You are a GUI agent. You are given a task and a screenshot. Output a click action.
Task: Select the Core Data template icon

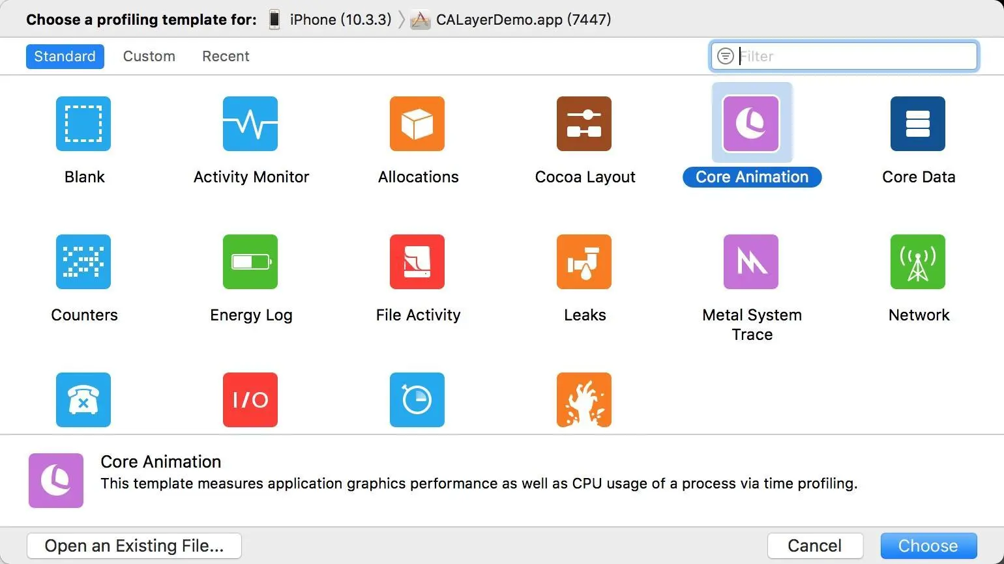(918, 124)
